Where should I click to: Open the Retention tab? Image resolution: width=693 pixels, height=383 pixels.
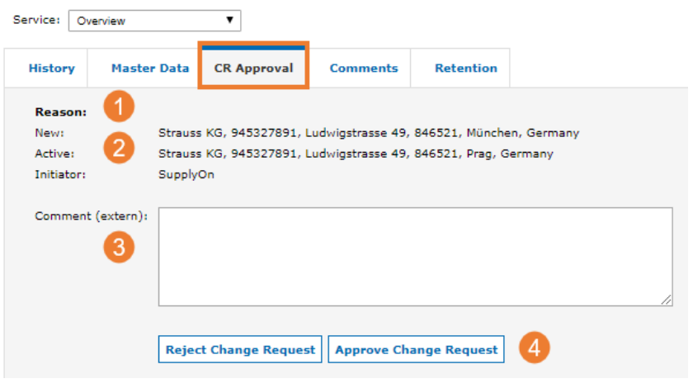(466, 69)
